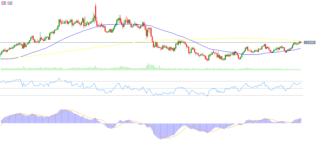The height and width of the screenshot is (147, 316).
Task: Select the tallest red candle spike at chart peak
Action: [96, 12]
